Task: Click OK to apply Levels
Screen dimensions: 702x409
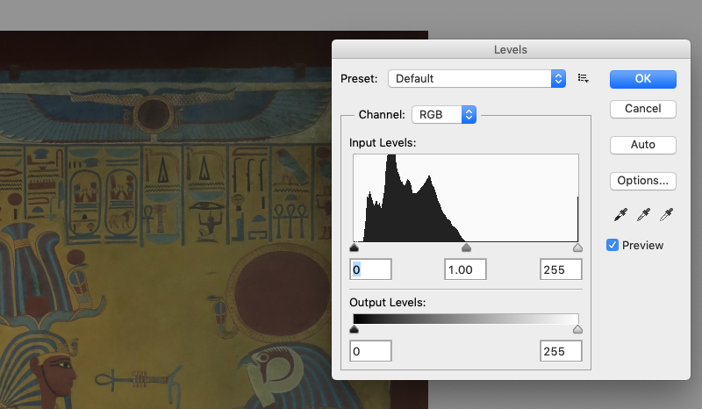Action: click(x=643, y=79)
